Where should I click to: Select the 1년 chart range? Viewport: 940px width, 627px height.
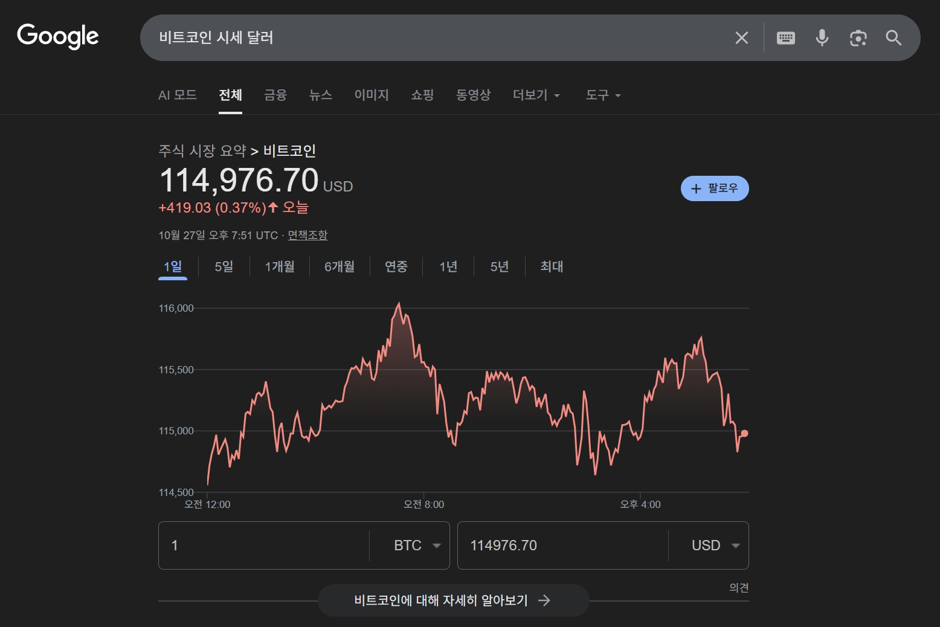click(x=448, y=266)
